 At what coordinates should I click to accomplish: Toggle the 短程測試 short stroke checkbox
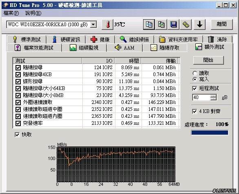[x=195, y=88]
